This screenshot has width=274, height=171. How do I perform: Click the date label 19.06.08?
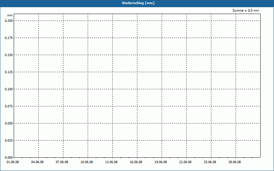(x=161, y=162)
